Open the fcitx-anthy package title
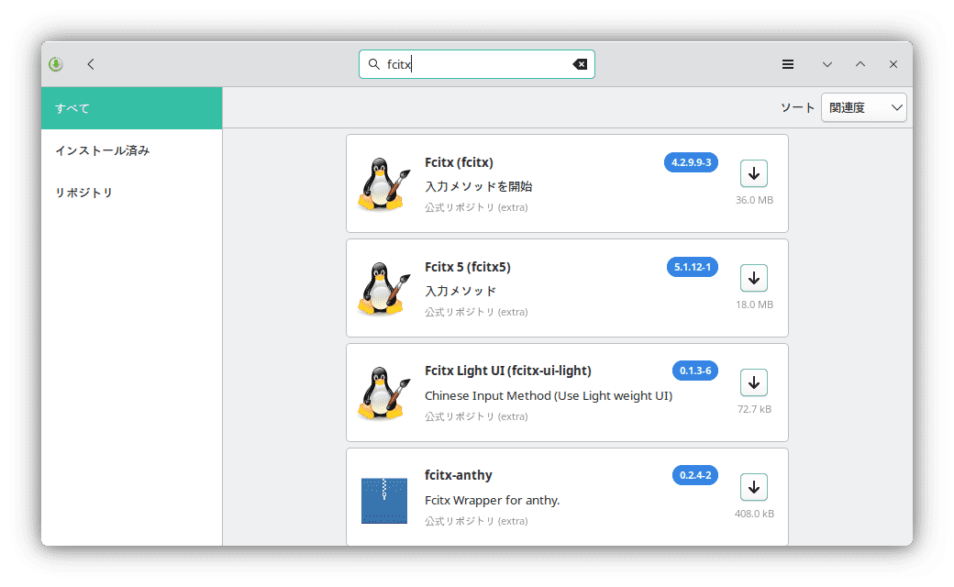 (458, 475)
